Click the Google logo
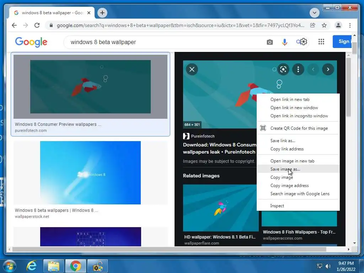Image resolution: width=364 pixels, height=273 pixels. (x=31, y=42)
